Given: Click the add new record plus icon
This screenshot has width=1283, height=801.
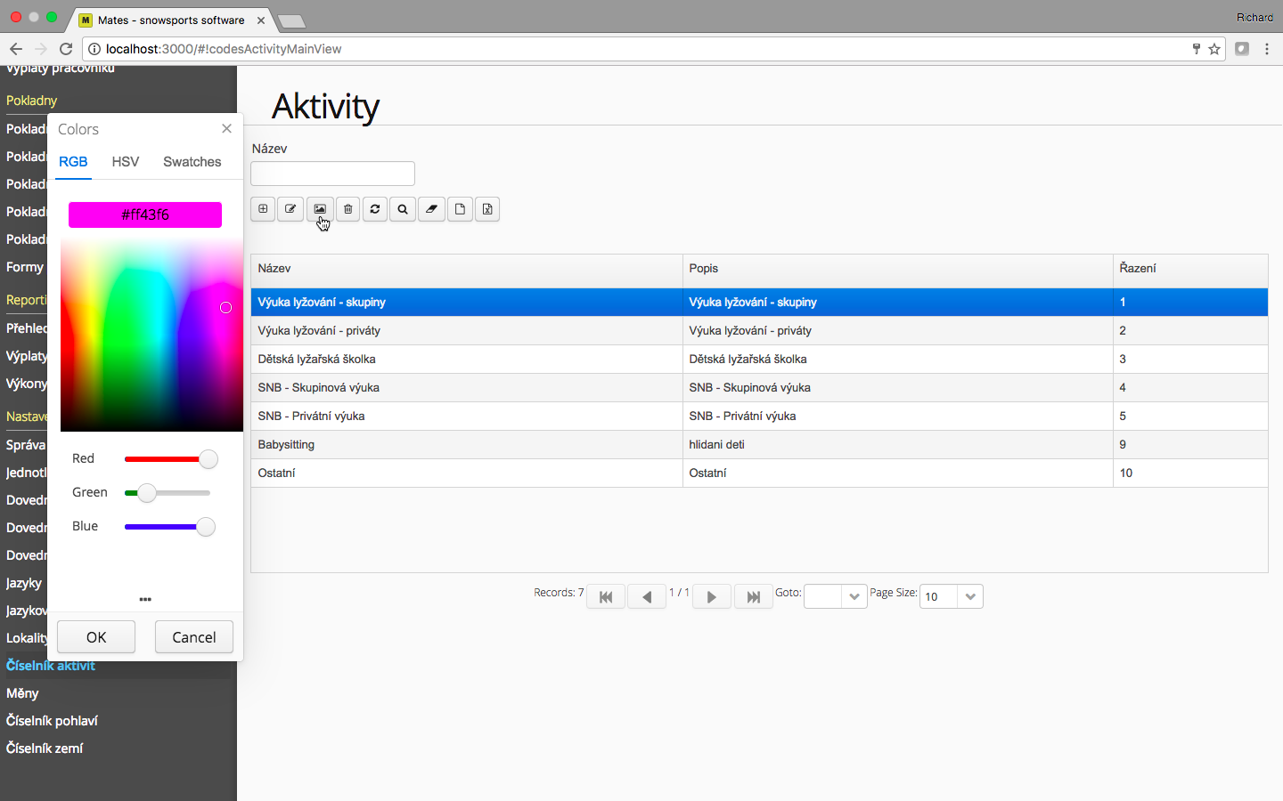Looking at the screenshot, I should click(263, 209).
